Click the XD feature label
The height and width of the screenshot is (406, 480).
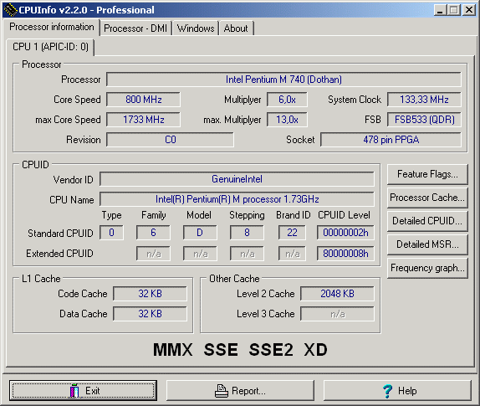(x=315, y=350)
